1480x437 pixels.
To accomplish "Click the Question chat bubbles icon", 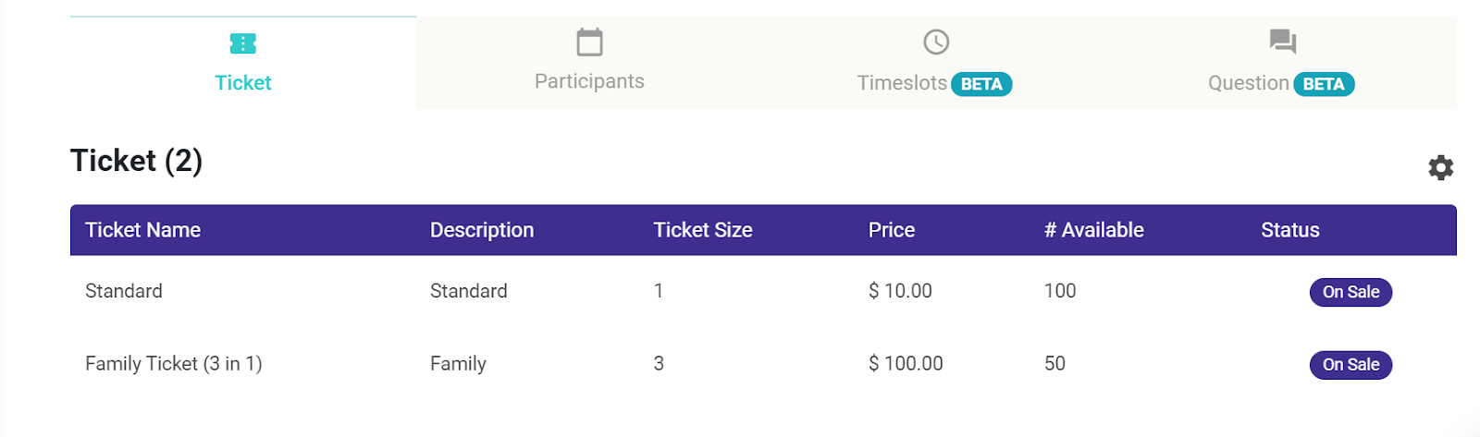I will [1282, 42].
